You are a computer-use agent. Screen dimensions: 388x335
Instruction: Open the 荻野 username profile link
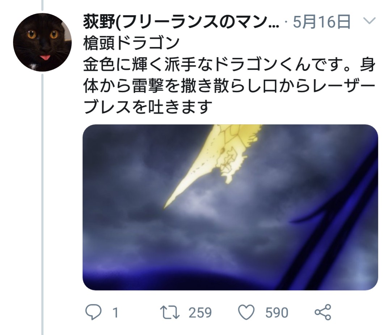click(181, 21)
